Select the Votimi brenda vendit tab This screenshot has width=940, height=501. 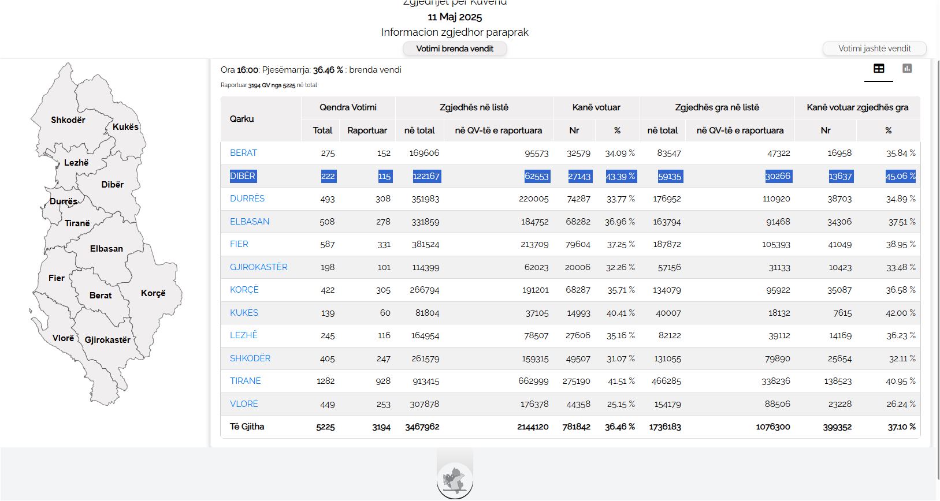tap(455, 49)
